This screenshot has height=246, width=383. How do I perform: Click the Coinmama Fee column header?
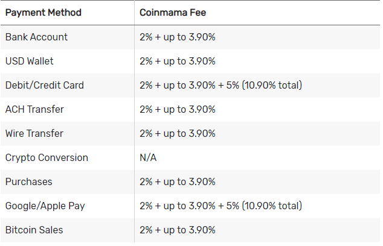(x=173, y=13)
